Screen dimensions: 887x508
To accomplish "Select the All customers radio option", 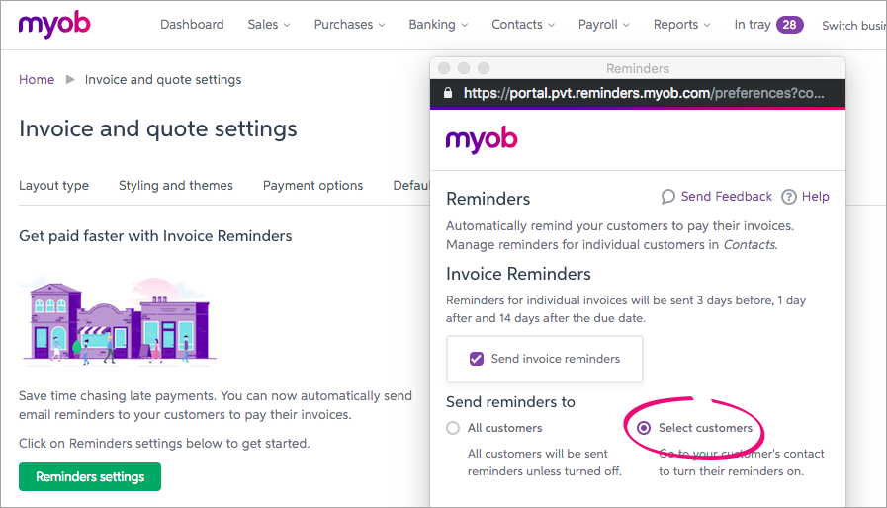I will pyautogui.click(x=453, y=428).
